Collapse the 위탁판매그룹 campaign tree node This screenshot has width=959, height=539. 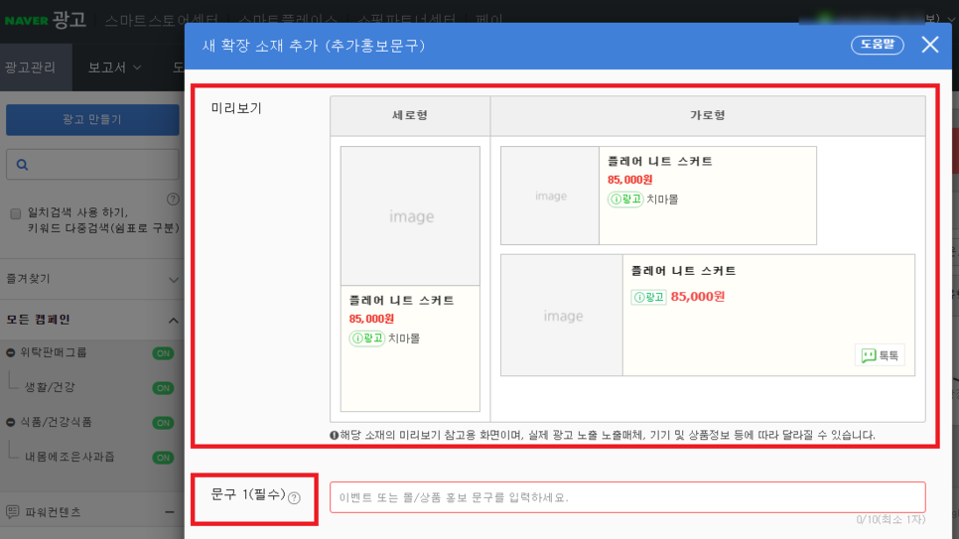[10, 352]
